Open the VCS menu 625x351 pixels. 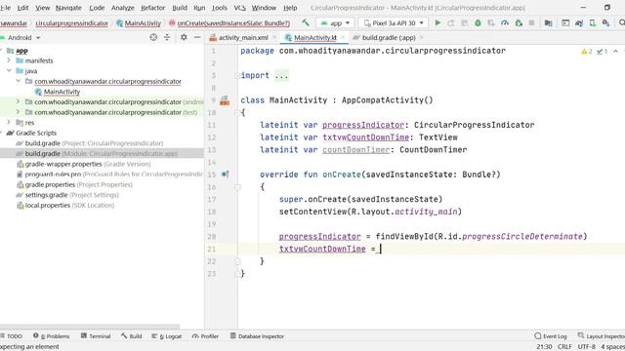(x=239, y=8)
